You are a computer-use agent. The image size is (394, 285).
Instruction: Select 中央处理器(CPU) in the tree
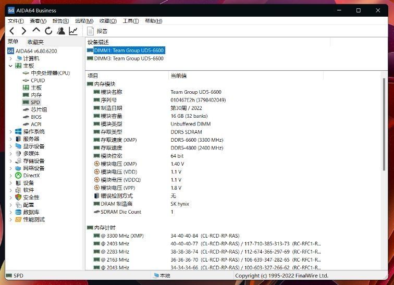50,73
